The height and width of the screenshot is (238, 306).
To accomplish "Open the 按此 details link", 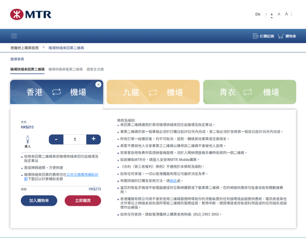I will 173,181.
